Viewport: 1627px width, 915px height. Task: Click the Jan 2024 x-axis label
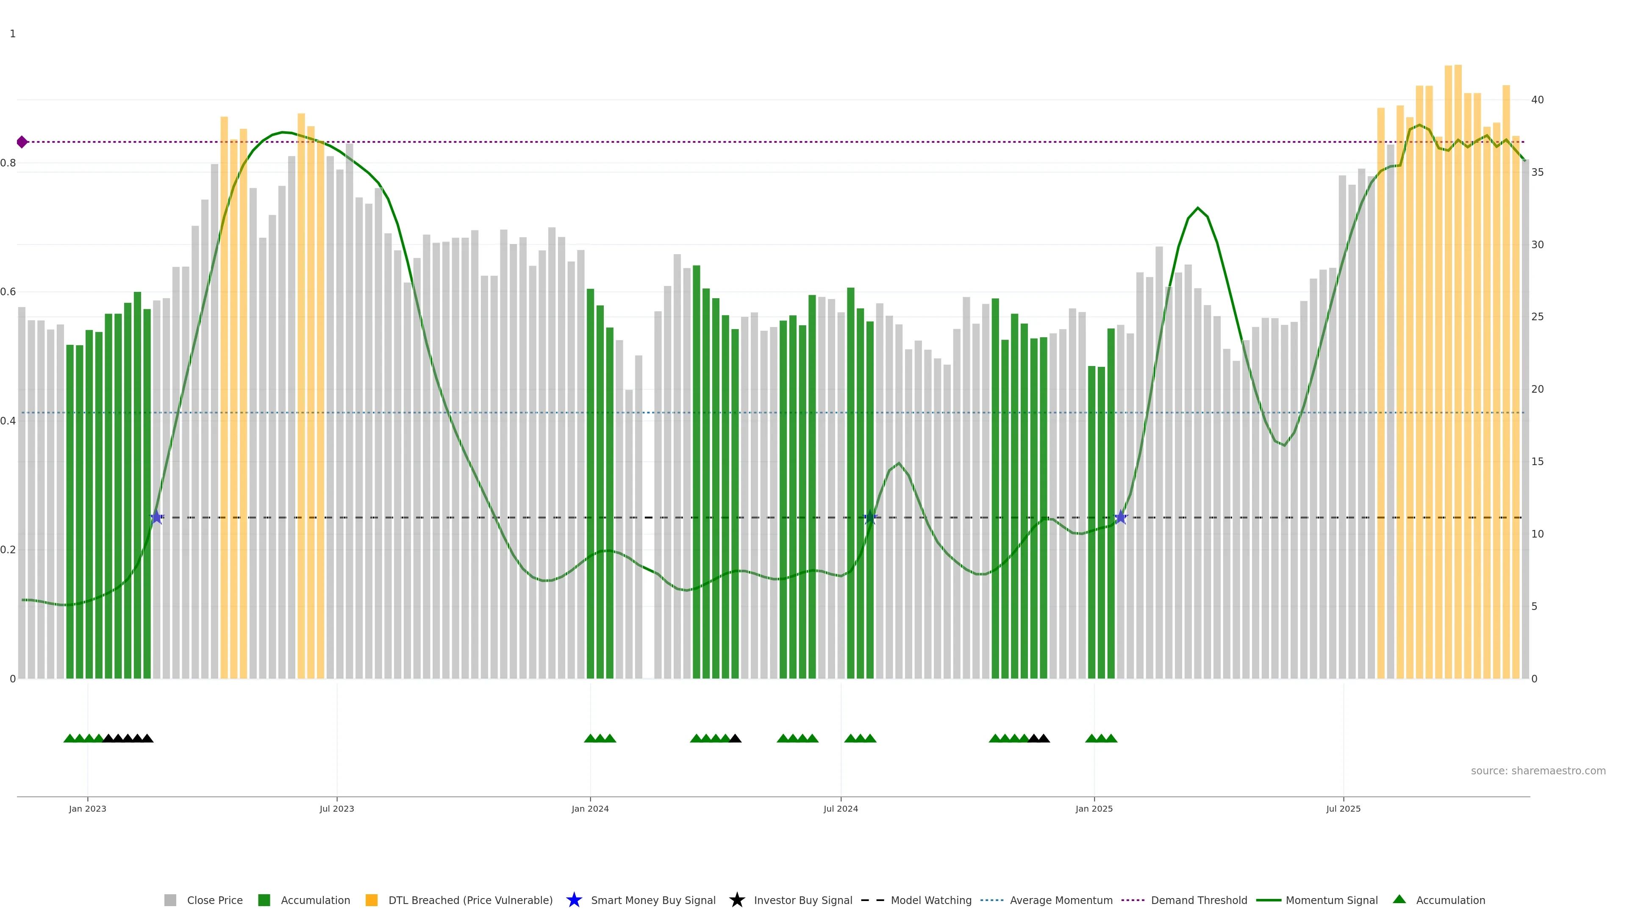tap(590, 809)
